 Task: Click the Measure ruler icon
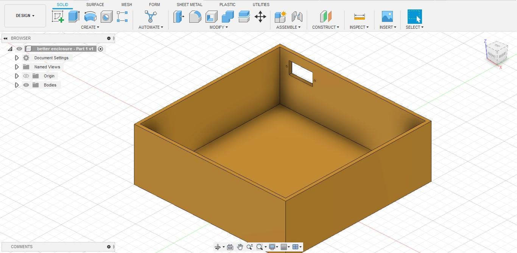pyautogui.click(x=359, y=17)
